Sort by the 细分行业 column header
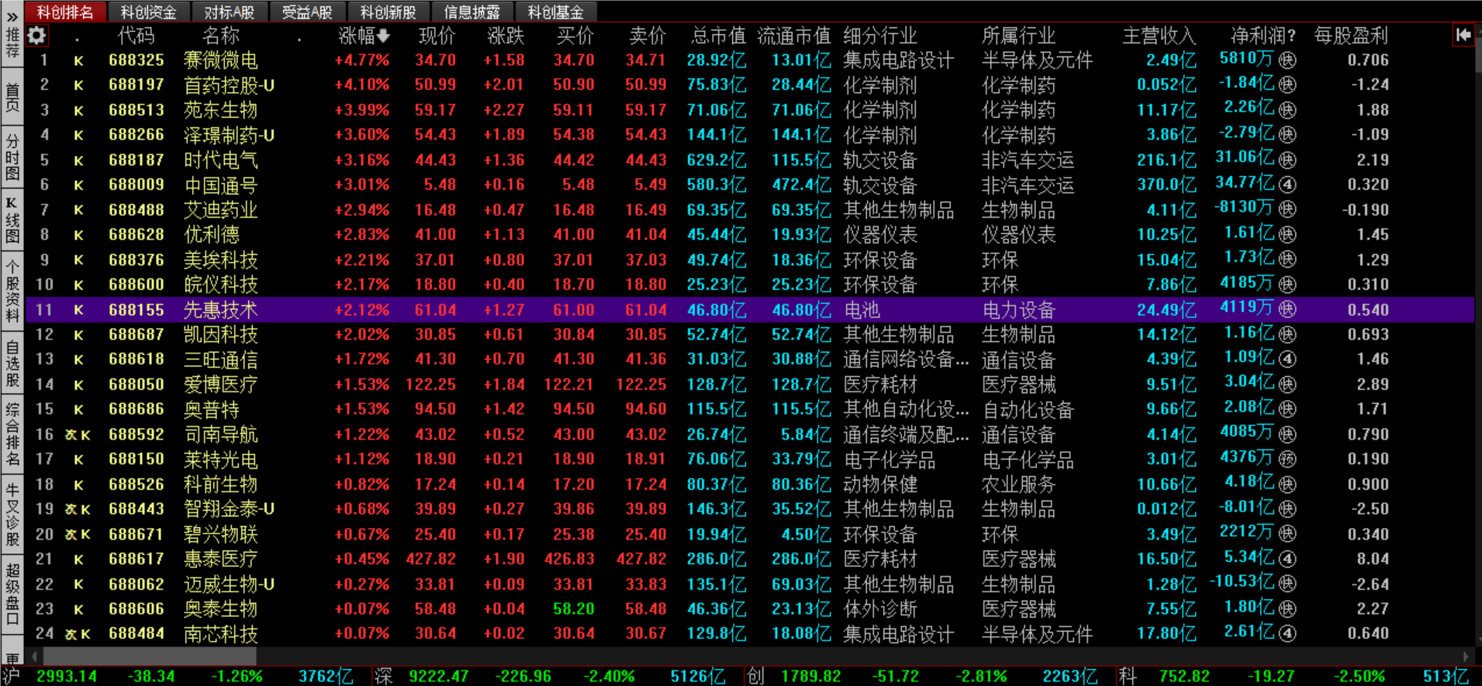 point(880,36)
